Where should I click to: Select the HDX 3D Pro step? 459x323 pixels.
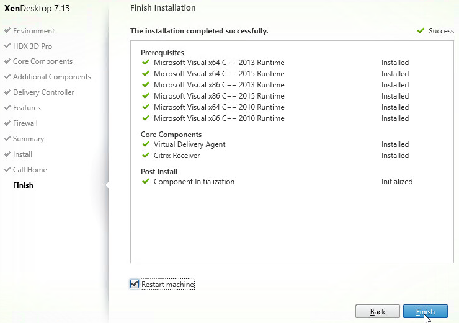tap(32, 46)
